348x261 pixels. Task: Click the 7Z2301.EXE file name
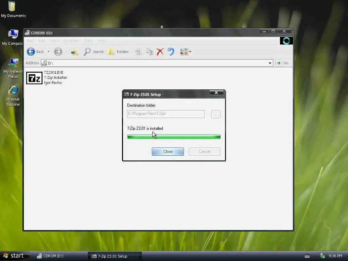(53, 72)
